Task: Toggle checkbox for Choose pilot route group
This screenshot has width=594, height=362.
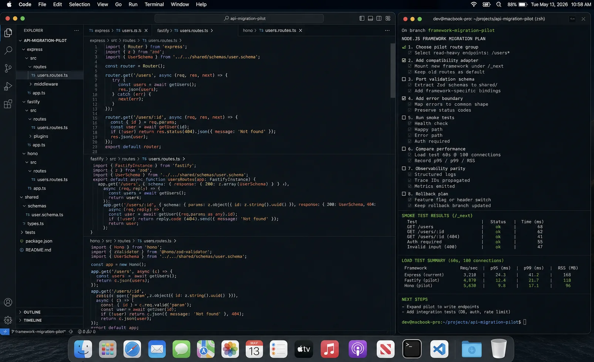Action: tap(404, 47)
